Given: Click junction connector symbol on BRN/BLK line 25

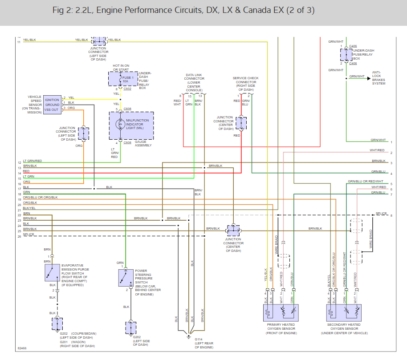Looking at the screenshot, I should click(x=233, y=231).
